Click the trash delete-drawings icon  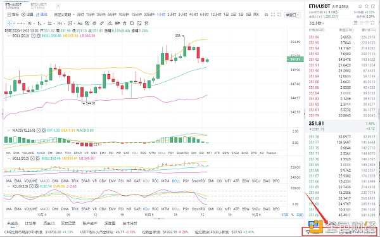(146, 23)
